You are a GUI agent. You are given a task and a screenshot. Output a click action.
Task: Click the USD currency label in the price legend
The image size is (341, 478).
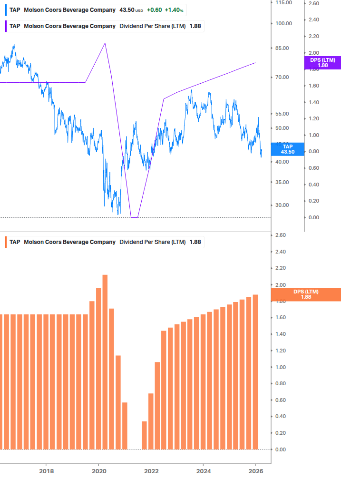[139, 11]
